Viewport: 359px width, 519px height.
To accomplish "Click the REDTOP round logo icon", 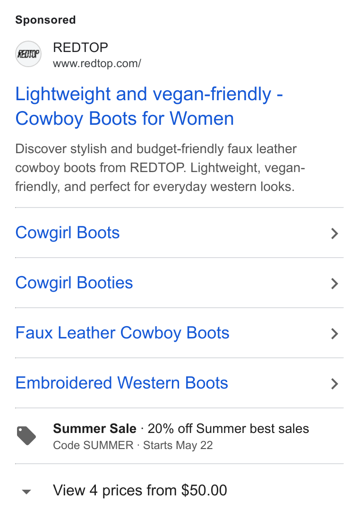I will pyautogui.click(x=28, y=54).
